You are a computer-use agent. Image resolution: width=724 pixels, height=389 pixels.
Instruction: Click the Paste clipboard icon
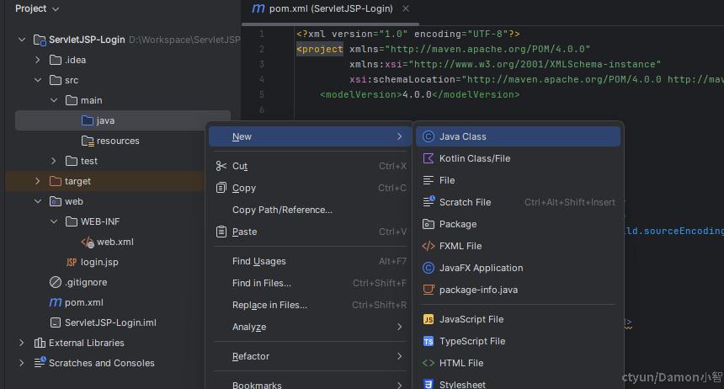tap(221, 232)
